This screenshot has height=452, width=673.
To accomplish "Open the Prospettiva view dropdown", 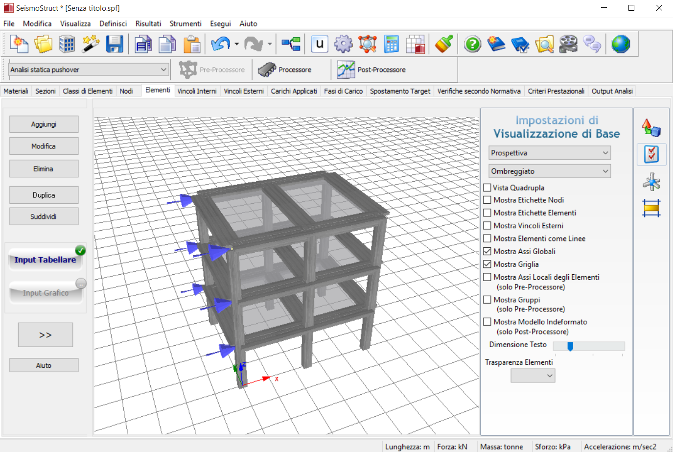I will click(550, 153).
